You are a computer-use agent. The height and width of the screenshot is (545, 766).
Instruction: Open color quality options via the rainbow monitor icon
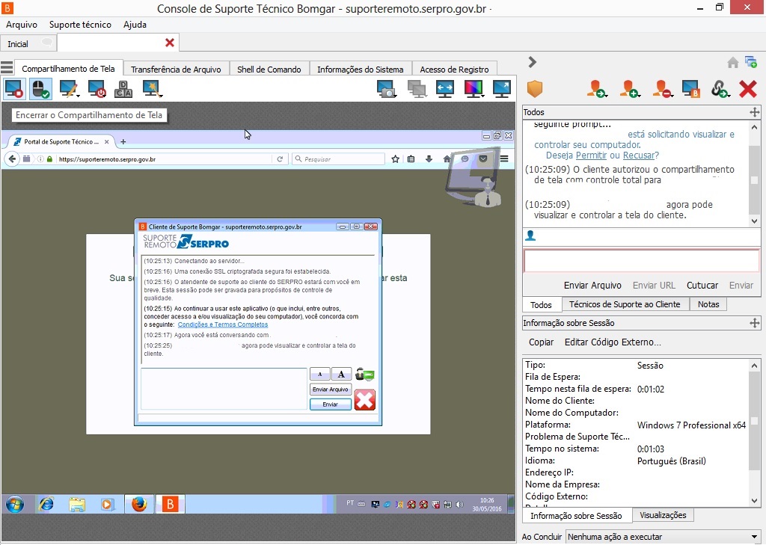(x=474, y=89)
